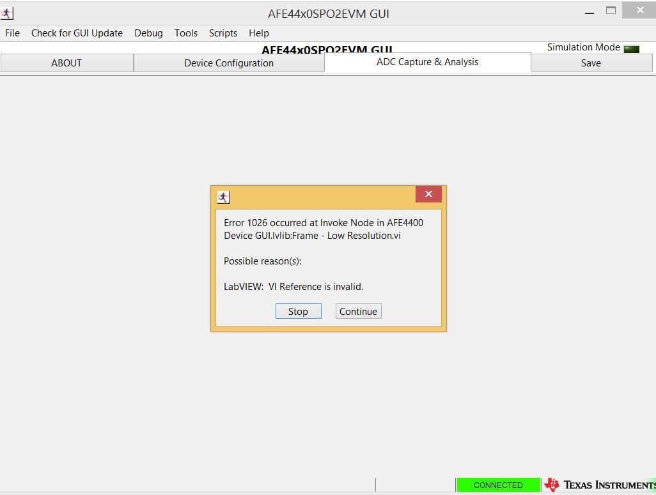
Task: Click Stop in the error dialog
Action: click(299, 311)
